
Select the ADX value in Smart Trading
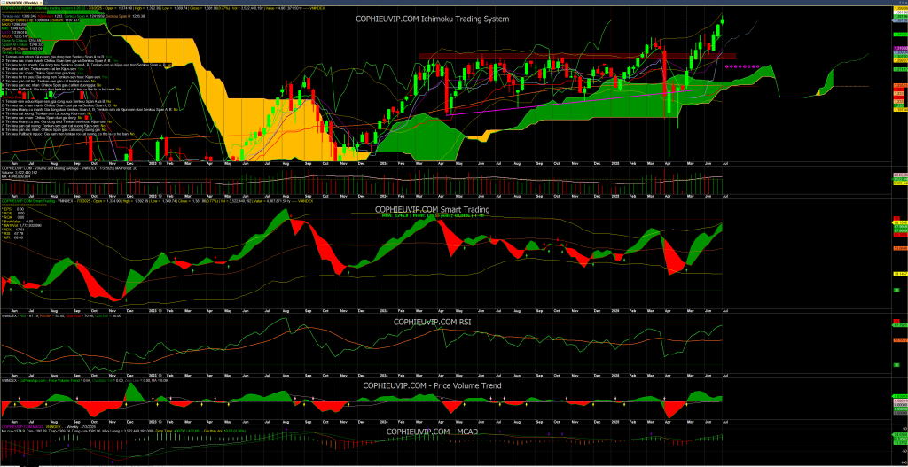click(x=20, y=230)
